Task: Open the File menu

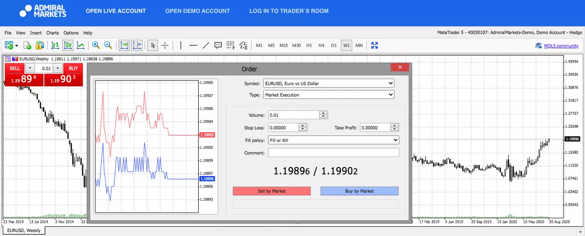Action: click(8, 33)
